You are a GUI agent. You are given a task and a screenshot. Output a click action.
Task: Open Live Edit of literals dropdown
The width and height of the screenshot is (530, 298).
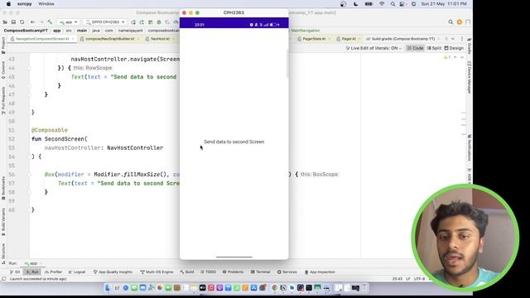[x=373, y=48]
